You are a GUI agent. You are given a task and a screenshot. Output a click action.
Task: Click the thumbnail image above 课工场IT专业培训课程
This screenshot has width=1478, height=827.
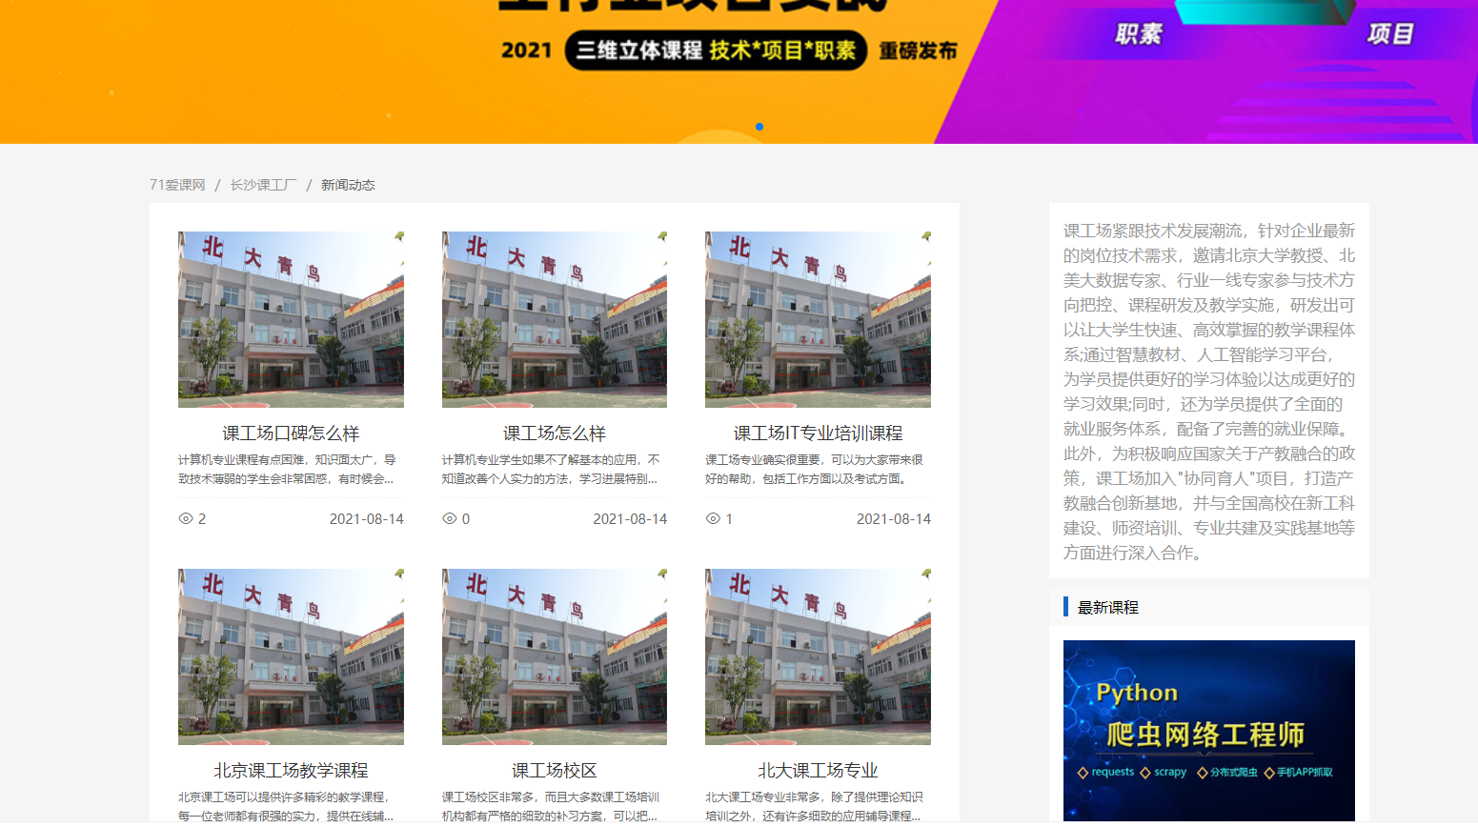(818, 319)
